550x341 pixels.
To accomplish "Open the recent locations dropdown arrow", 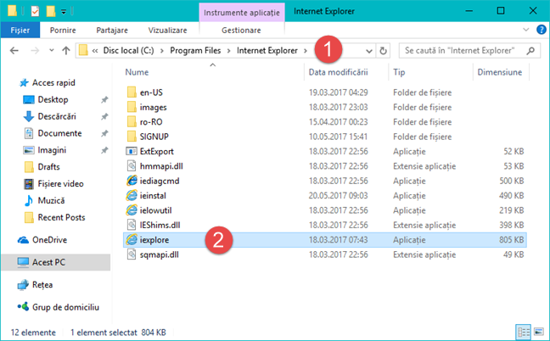I will coord(52,50).
